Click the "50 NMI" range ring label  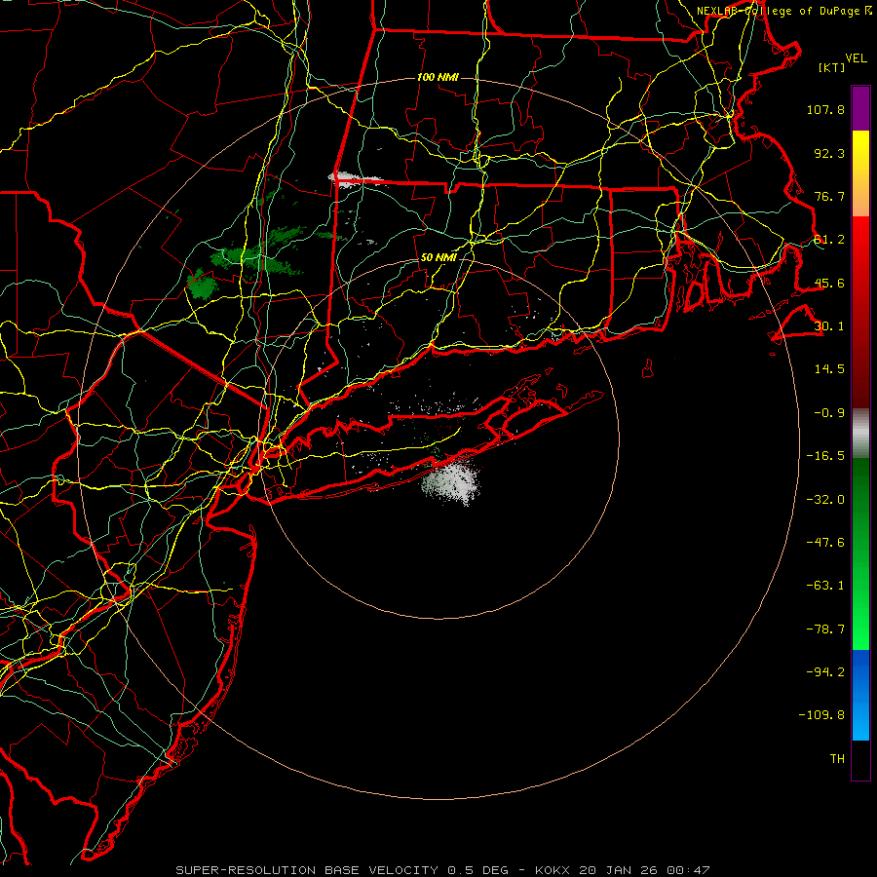pos(438,257)
